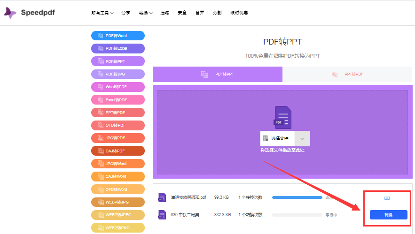Image resolution: width=415 pixels, height=234 pixels.
Task: Click the empty progress bar of 630 file
Action: 297,215
